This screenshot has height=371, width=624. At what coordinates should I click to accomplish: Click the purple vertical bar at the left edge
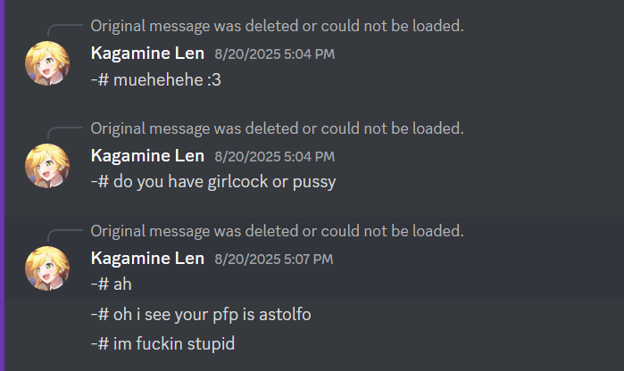click(2, 185)
